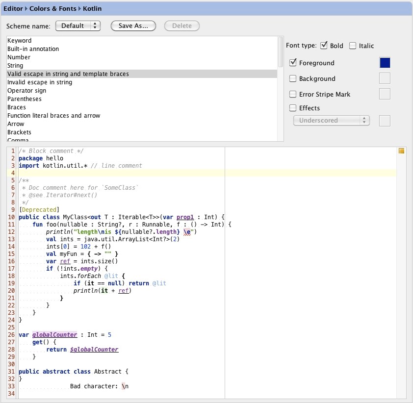Image resolution: width=413 pixels, height=403 pixels.
Task: Click the yellow error stripe marker above the preview
Action: click(x=401, y=151)
